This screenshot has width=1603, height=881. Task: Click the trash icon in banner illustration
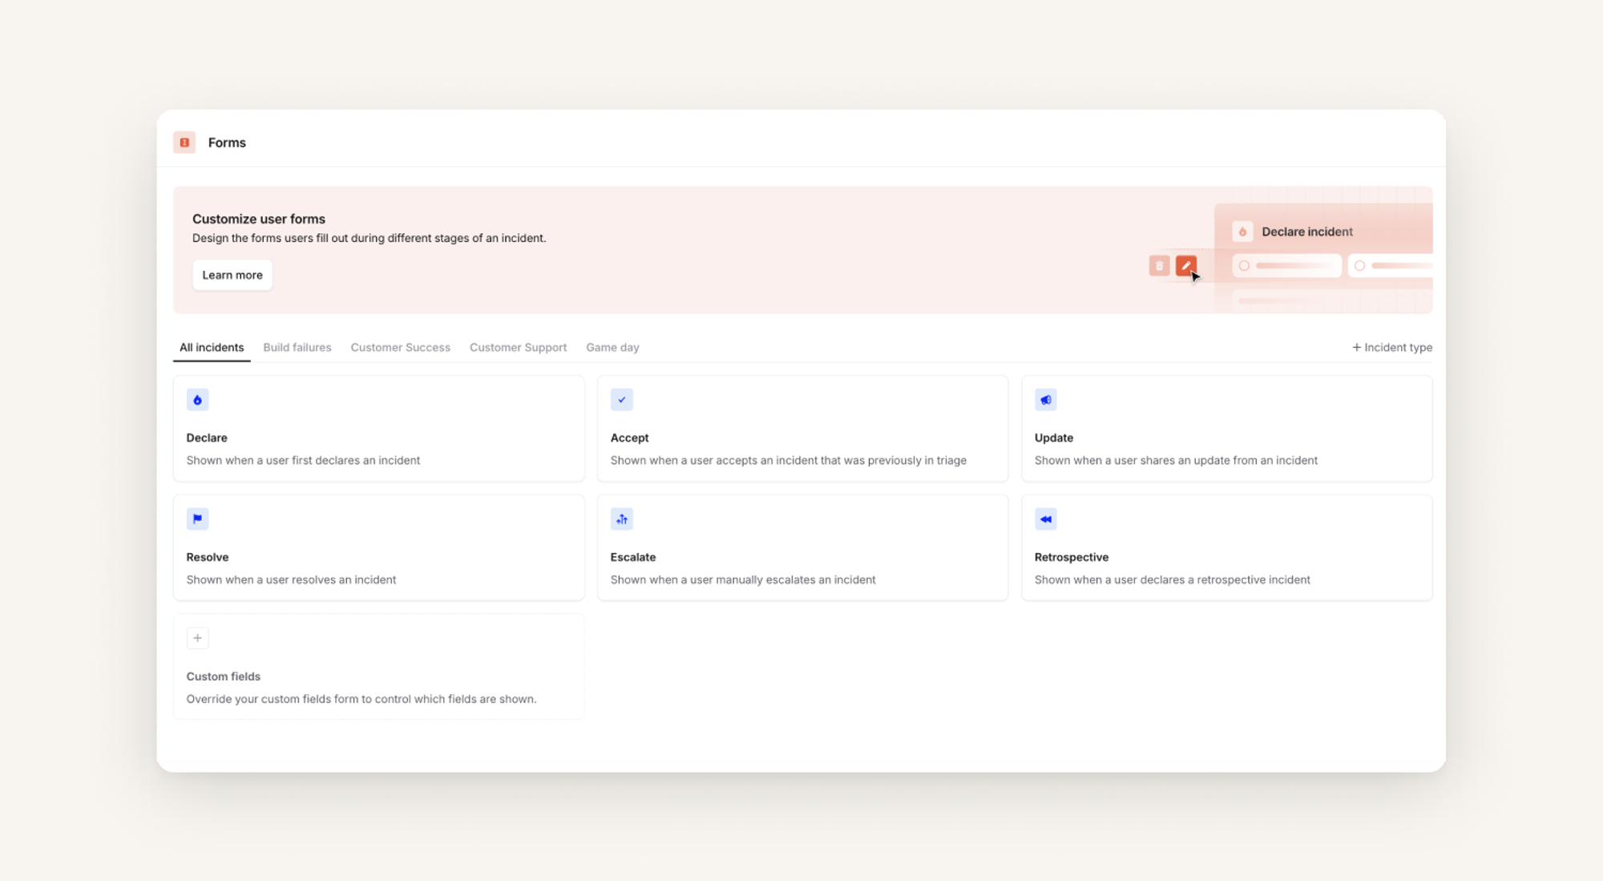coord(1159,265)
